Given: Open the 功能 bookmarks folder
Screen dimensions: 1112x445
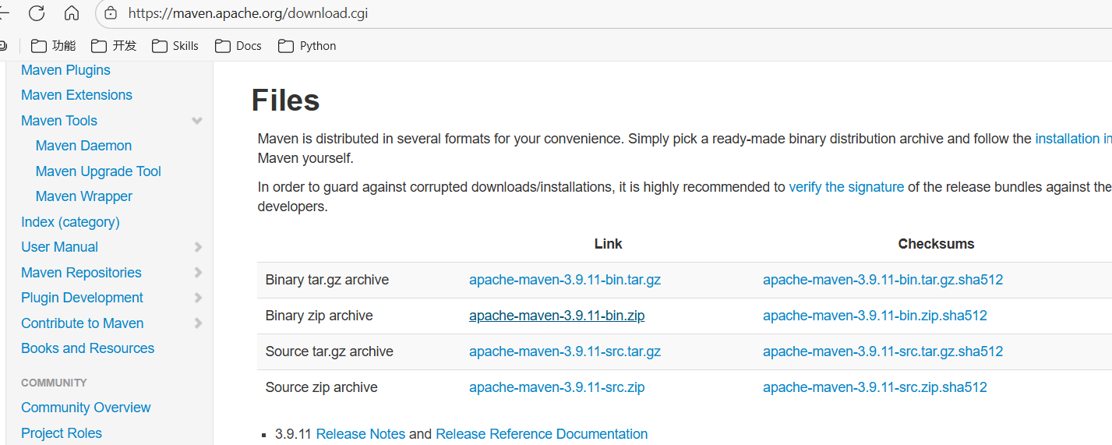Looking at the screenshot, I should tap(54, 46).
